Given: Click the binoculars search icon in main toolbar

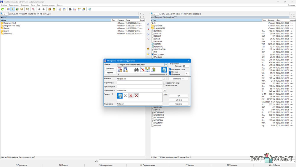Looking at the screenshot, I should point(70,9).
